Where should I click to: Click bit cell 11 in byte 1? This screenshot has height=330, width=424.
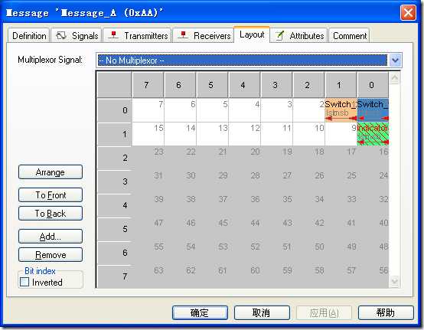point(276,134)
